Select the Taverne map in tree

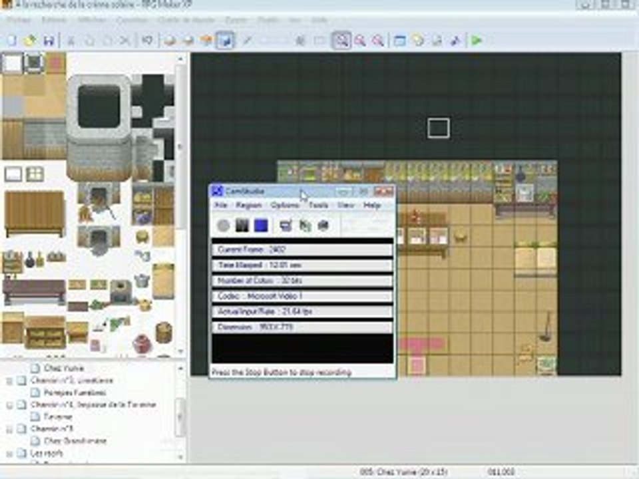coord(58,416)
